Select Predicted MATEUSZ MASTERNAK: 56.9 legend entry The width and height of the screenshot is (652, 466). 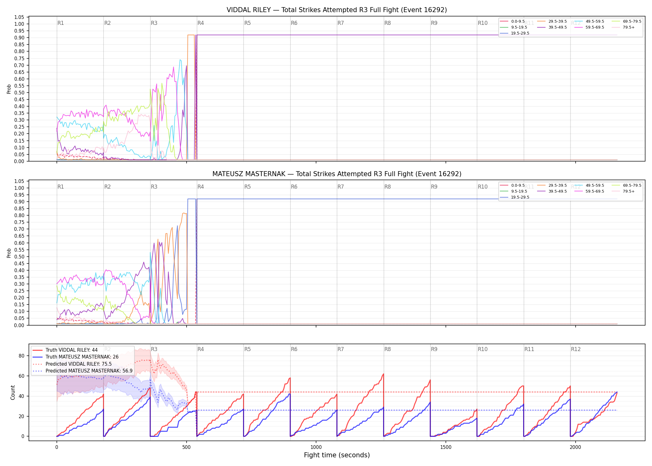pyautogui.click(x=83, y=371)
